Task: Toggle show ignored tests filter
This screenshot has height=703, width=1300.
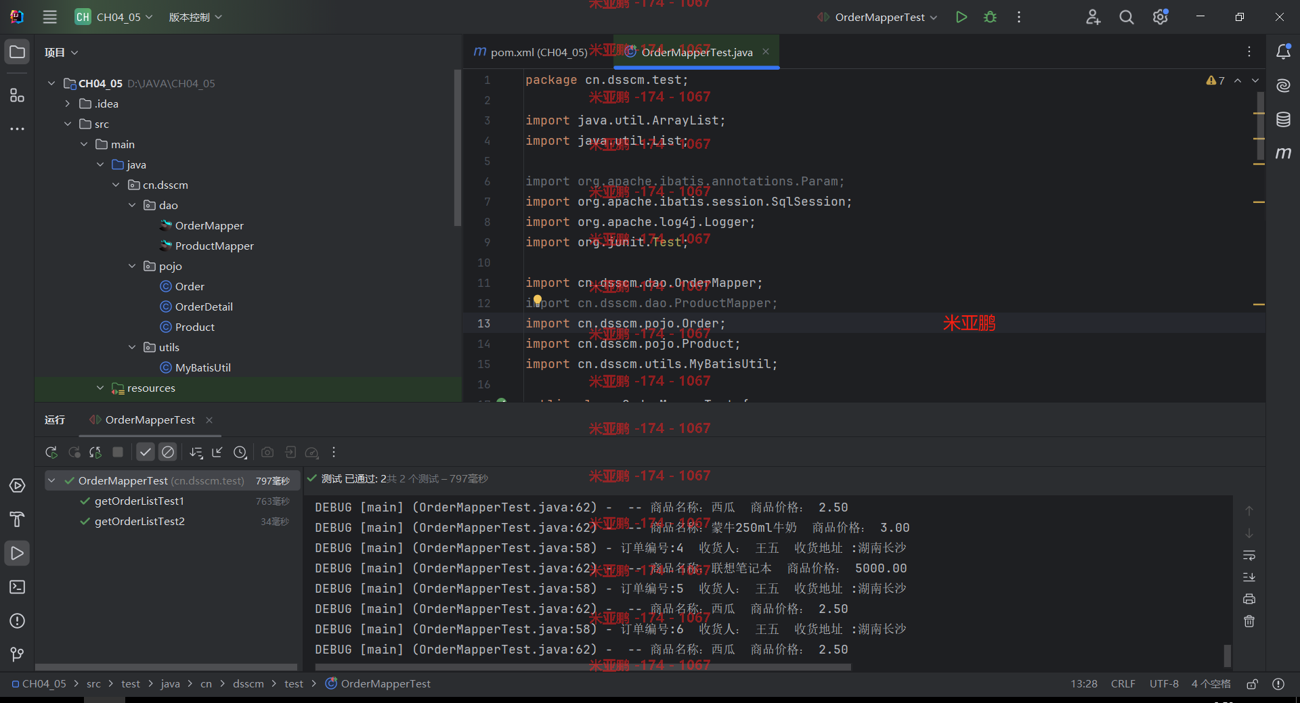Action: tap(168, 452)
